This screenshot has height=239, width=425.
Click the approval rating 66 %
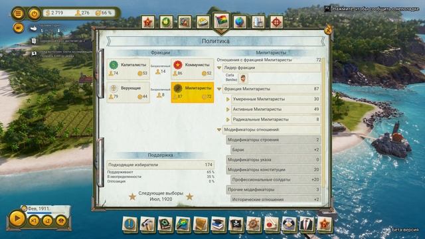(x=104, y=13)
